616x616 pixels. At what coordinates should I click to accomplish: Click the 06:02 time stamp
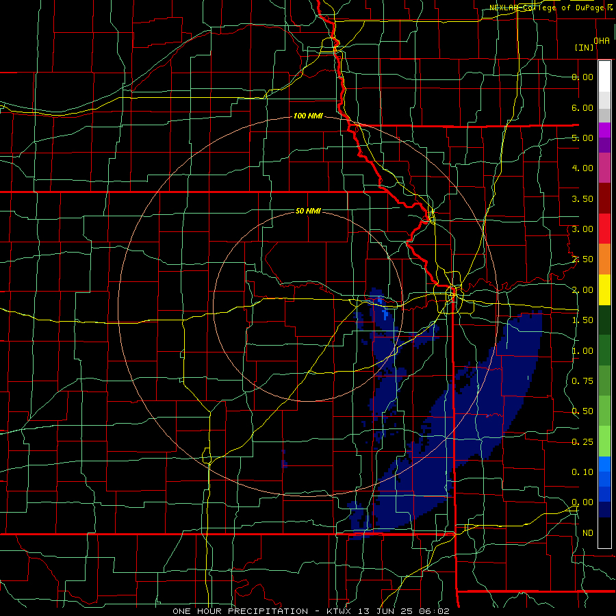pyautogui.click(x=436, y=611)
